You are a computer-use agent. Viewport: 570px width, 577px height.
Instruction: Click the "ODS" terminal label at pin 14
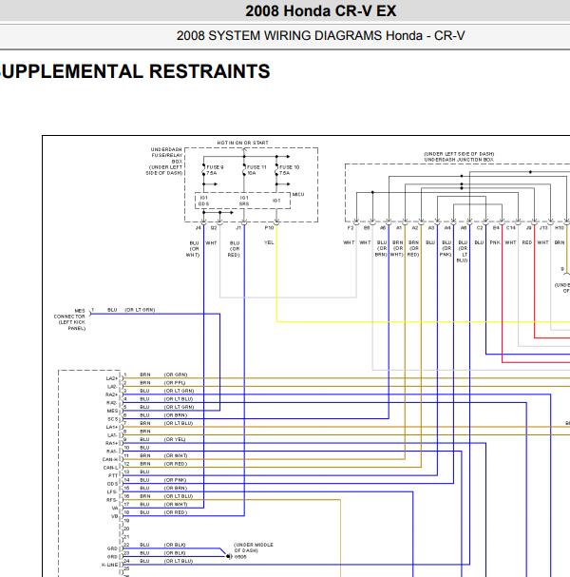coord(112,484)
